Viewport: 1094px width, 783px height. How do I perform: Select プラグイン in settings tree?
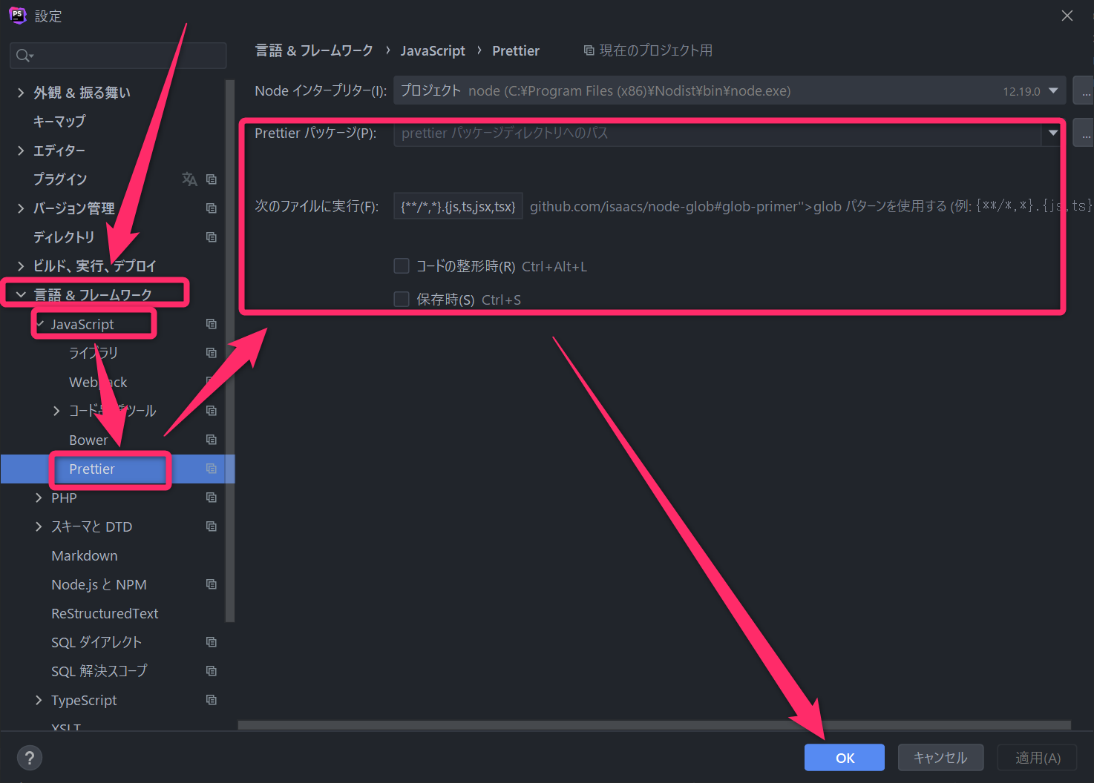click(60, 179)
